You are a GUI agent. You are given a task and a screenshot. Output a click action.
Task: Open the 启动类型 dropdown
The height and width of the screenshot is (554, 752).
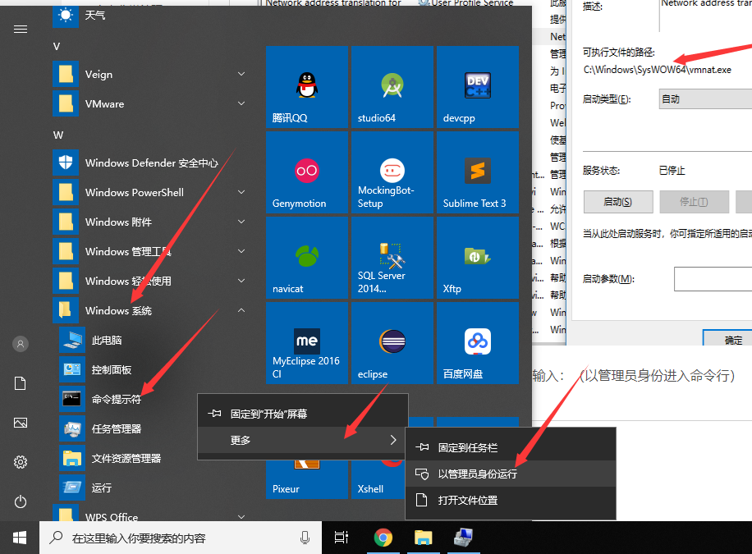(705, 98)
